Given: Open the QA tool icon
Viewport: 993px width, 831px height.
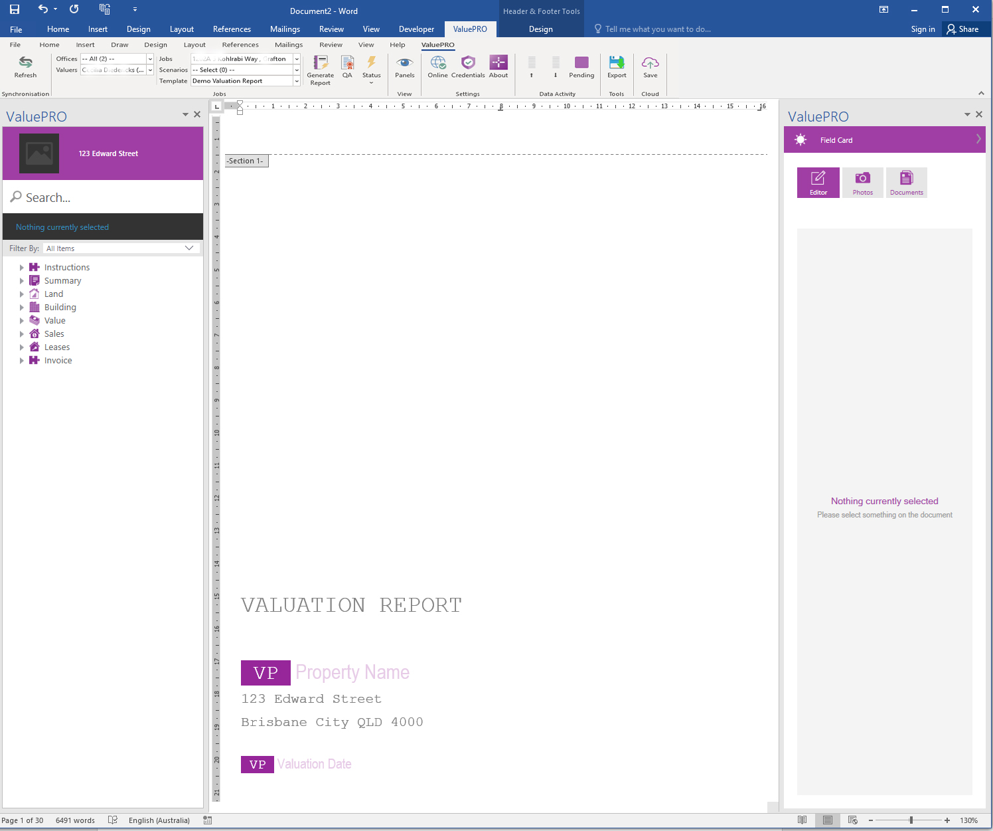Looking at the screenshot, I should click(347, 62).
